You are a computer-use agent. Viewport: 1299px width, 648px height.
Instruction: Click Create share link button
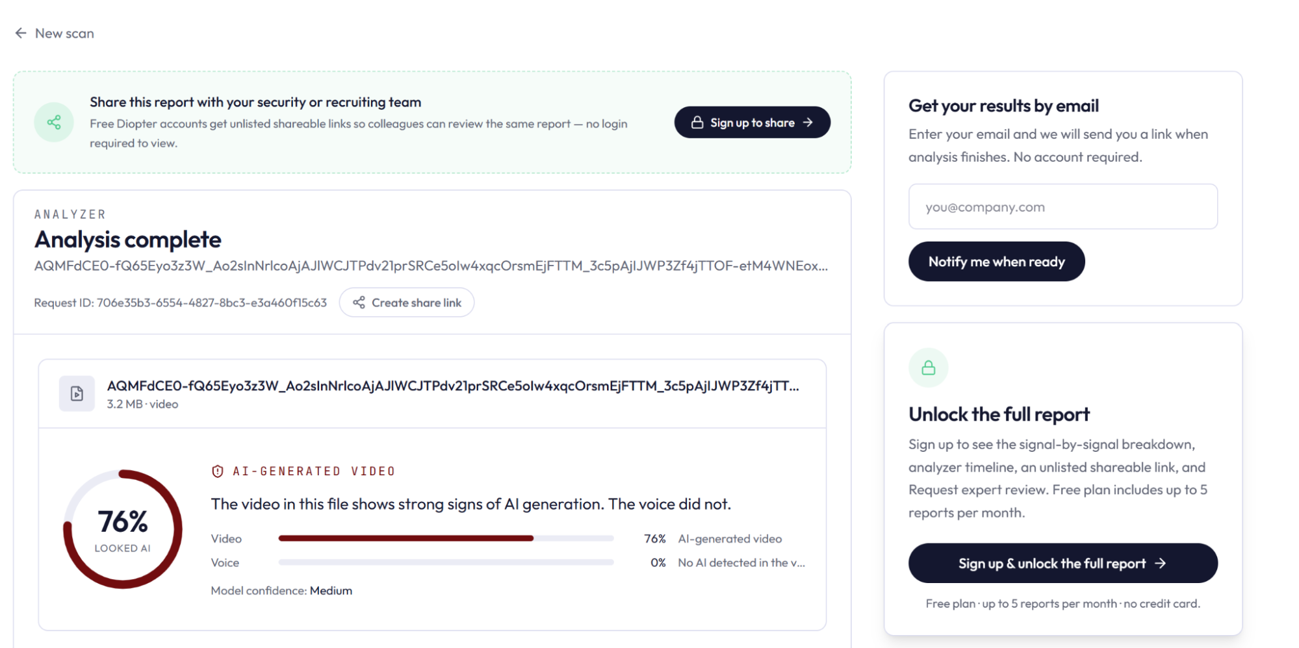pos(407,303)
